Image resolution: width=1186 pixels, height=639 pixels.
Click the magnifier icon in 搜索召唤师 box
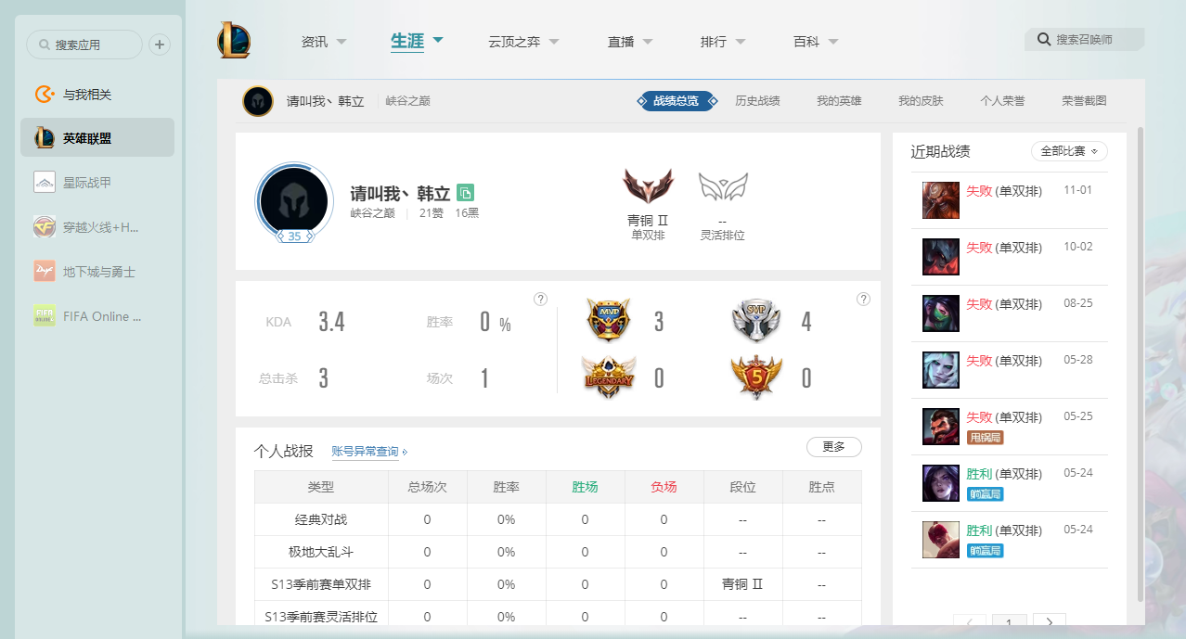(x=1044, y=39)
